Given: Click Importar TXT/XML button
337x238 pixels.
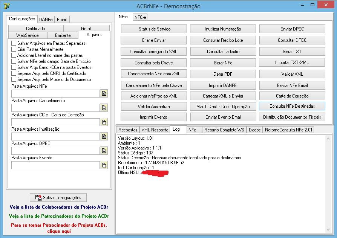Looking at the screenshot, I should click(x=292, y=63).
